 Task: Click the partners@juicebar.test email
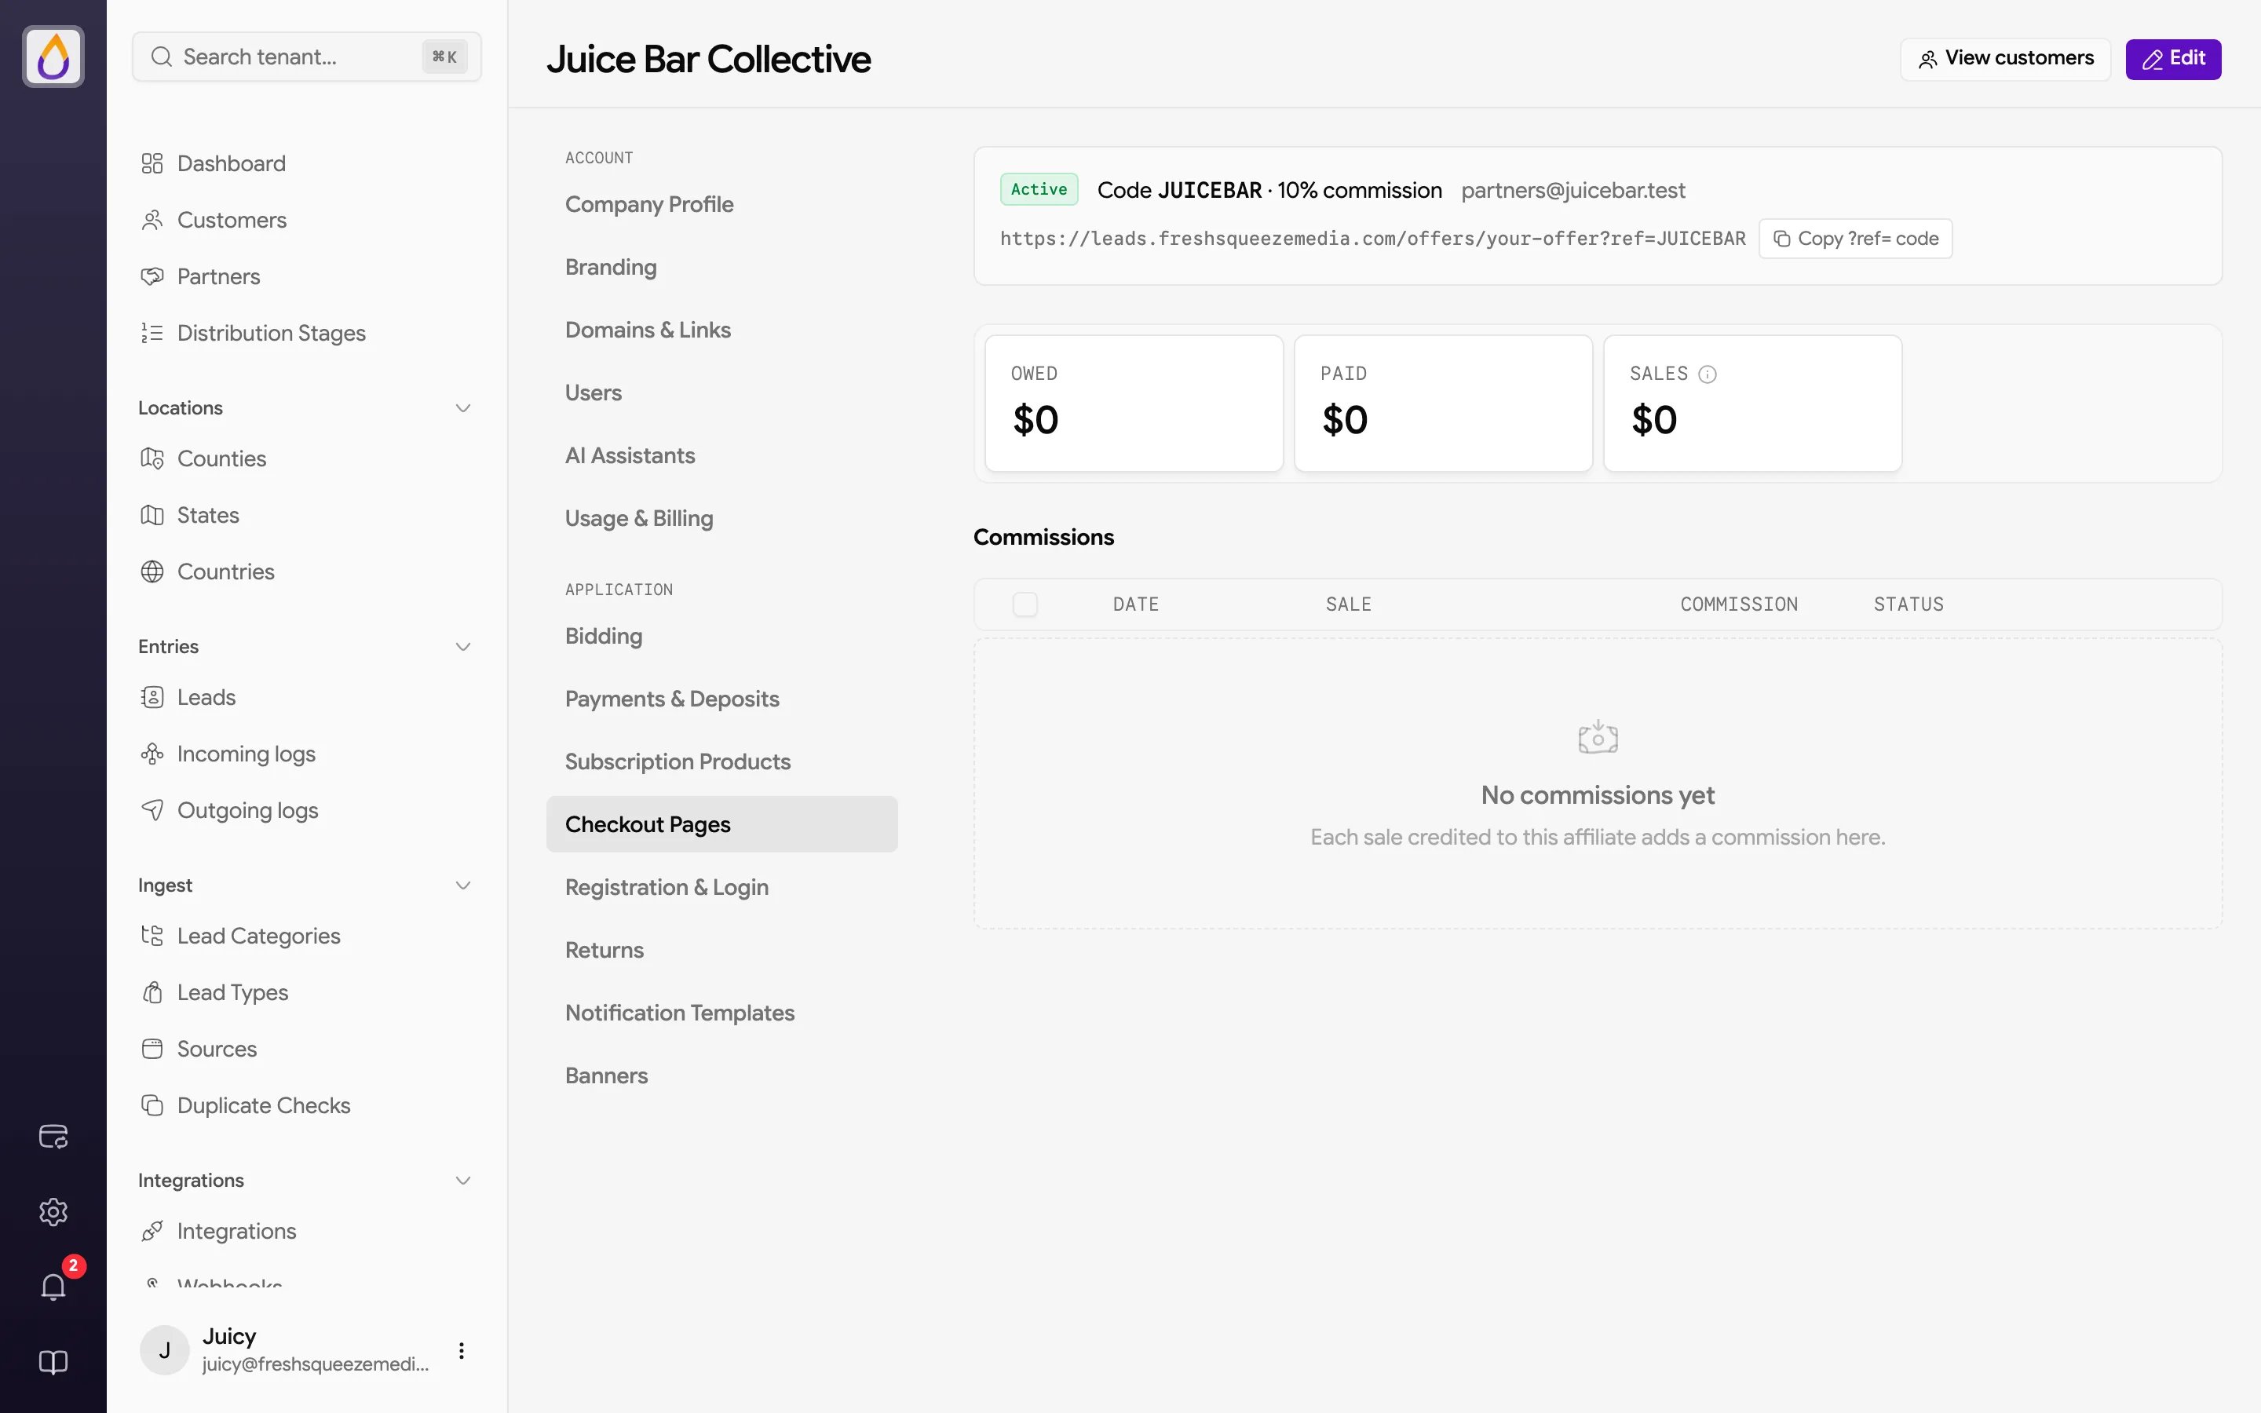pos(1573,191)
